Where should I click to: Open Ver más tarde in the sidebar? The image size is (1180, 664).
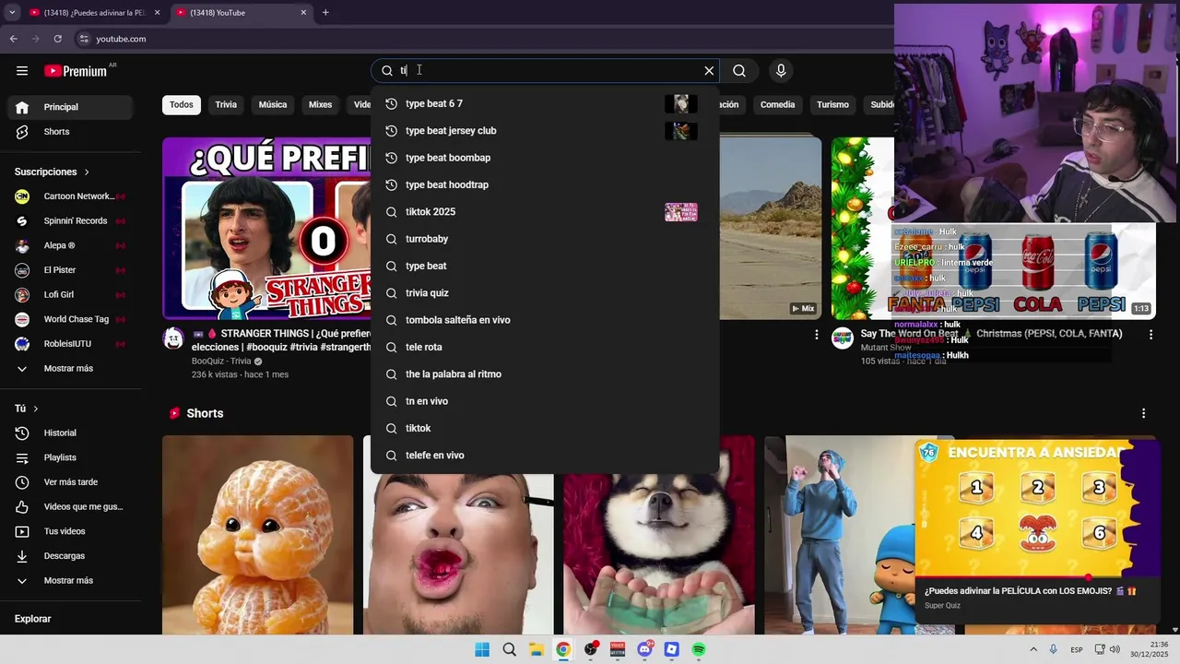pos(70,482)
